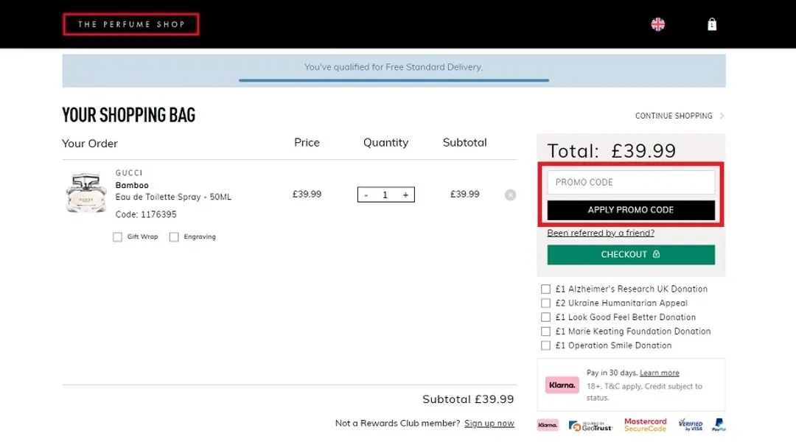This screenshot has width=796, height=442.
Task: Open 'Been referred by a friend?' link
Action: tap(601, 233)
